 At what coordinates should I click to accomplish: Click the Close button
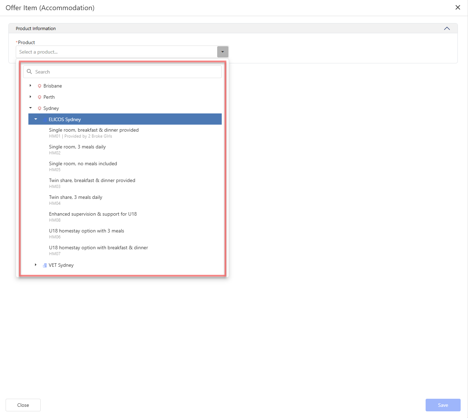pyautogui.click(x=23, y=405)
